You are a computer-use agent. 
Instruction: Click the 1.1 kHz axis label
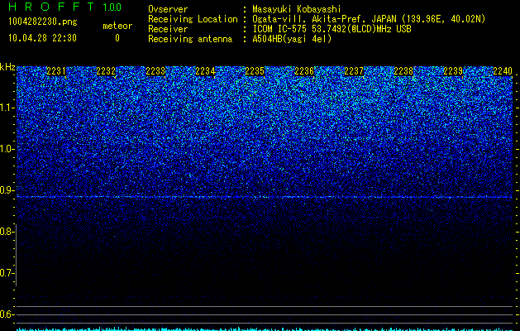7,108
